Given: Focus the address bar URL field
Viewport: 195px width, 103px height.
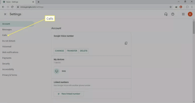Looking at the screenshot, I should 92,7.
